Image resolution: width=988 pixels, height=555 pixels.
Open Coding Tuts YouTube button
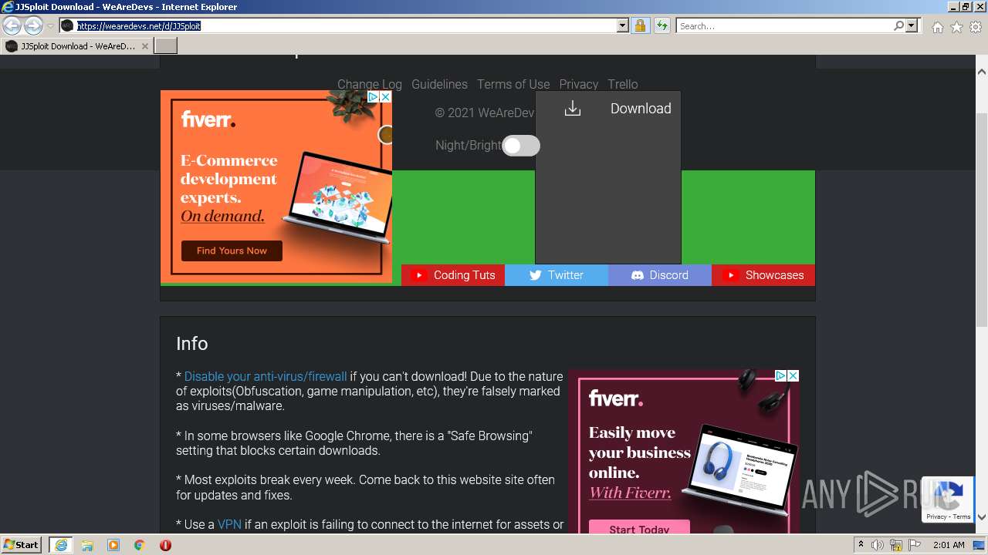coord(453,275)
